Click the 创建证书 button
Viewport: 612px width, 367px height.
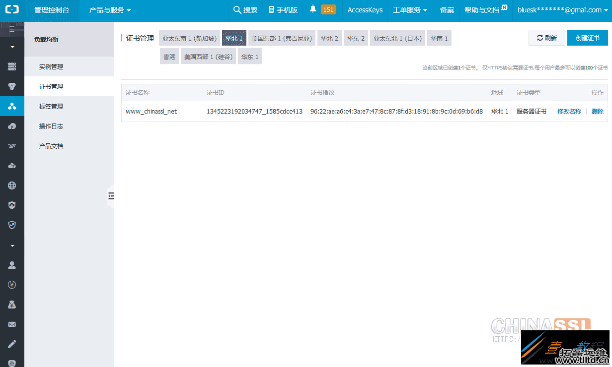(587, 38)
